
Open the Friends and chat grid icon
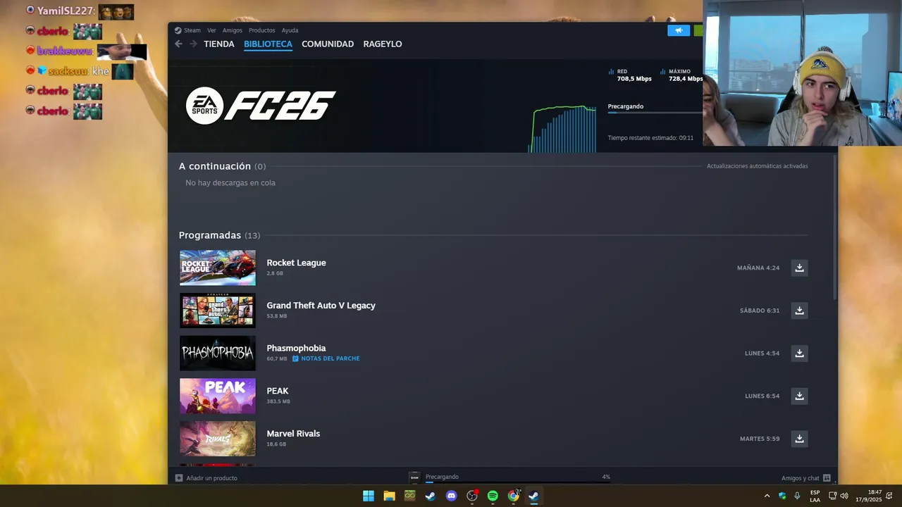(827, 478)
